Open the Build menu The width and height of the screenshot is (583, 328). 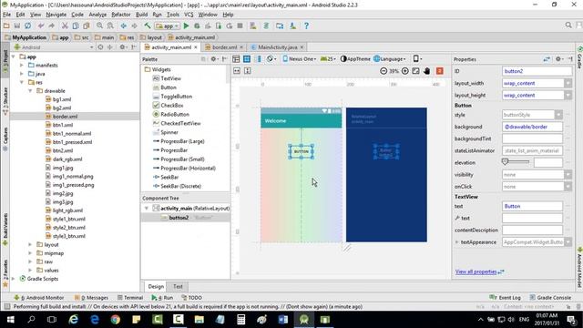coord(141,15)
